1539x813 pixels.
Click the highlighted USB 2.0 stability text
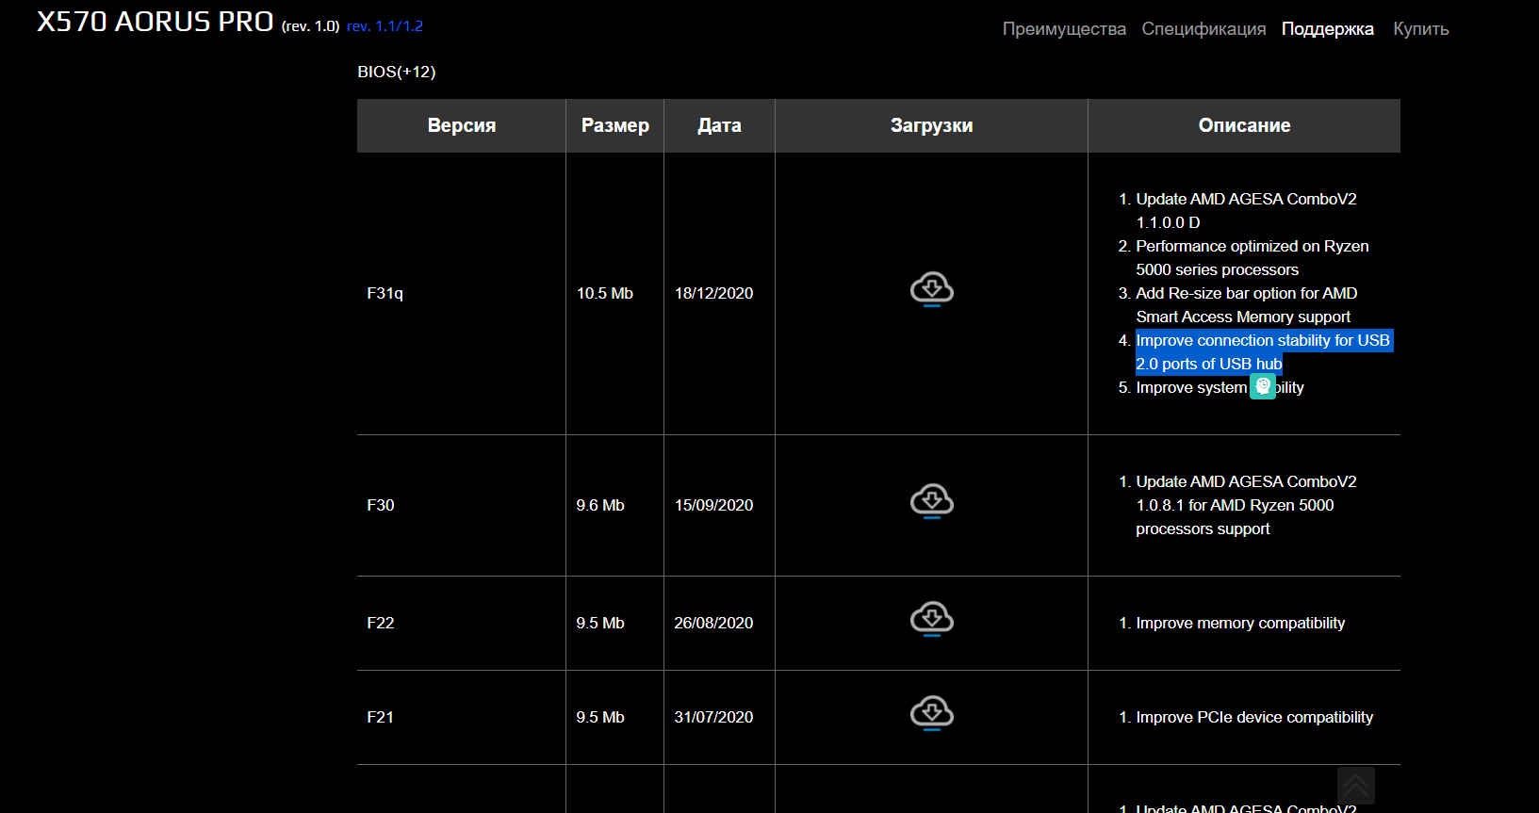tap(1264, 352)
